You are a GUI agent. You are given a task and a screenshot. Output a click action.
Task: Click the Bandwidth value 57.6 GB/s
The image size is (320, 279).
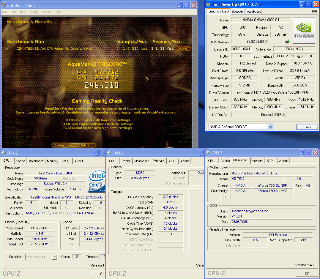click(300, 85)
